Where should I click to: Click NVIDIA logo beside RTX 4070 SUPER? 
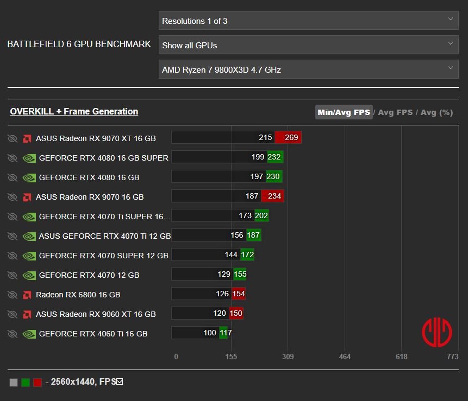29,256
